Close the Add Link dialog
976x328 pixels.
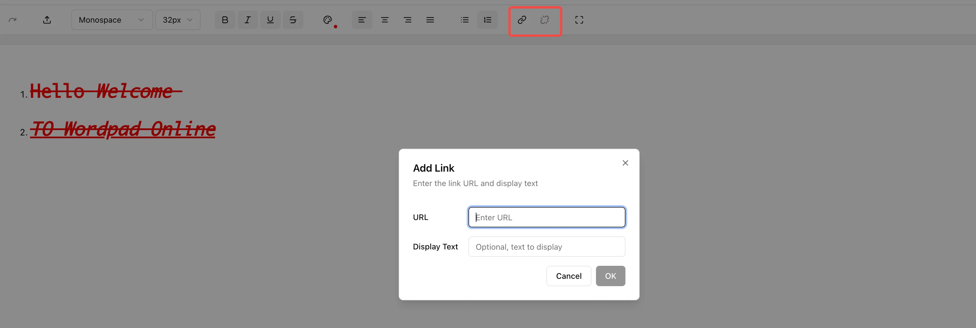click(625, 163)
